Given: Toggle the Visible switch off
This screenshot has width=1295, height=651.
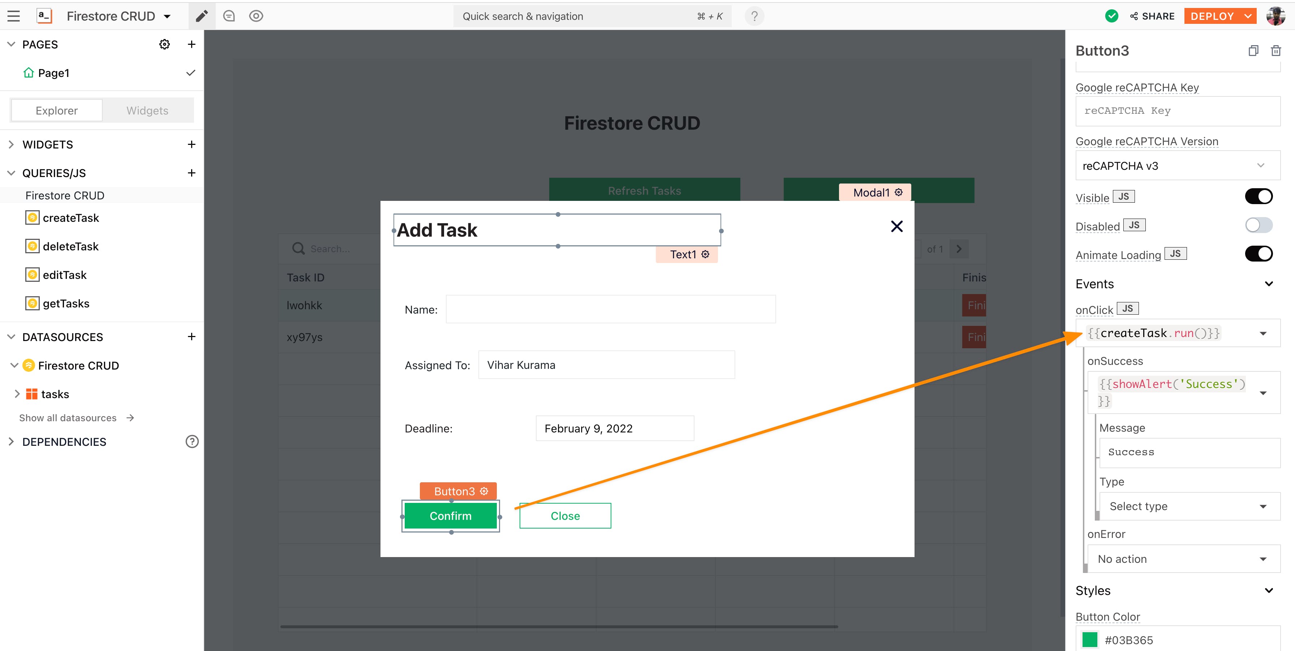Looking at the screenshot, I should 1258,197.
